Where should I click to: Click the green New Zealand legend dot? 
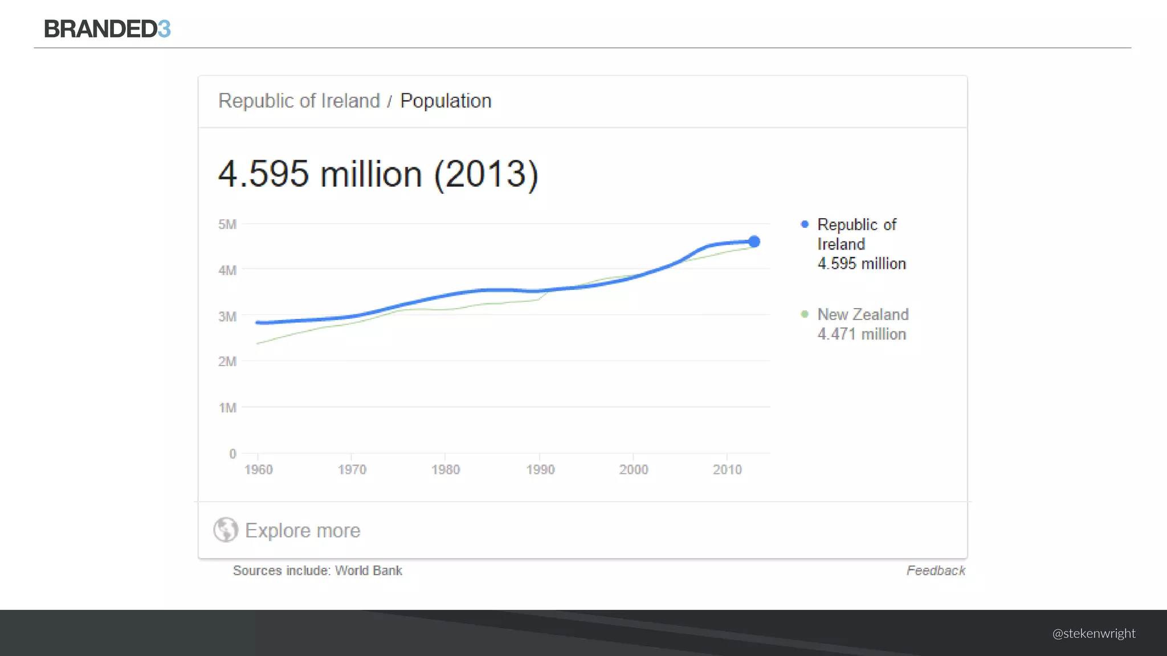coord(805,314)
